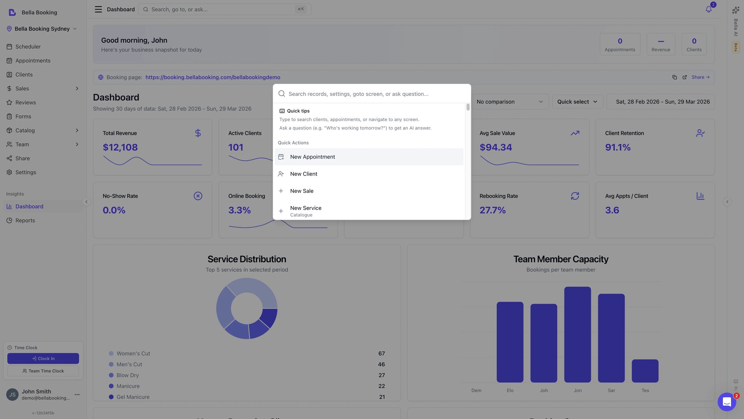
Task: Click the John Smith account options ellipsis
Action: 77,395
